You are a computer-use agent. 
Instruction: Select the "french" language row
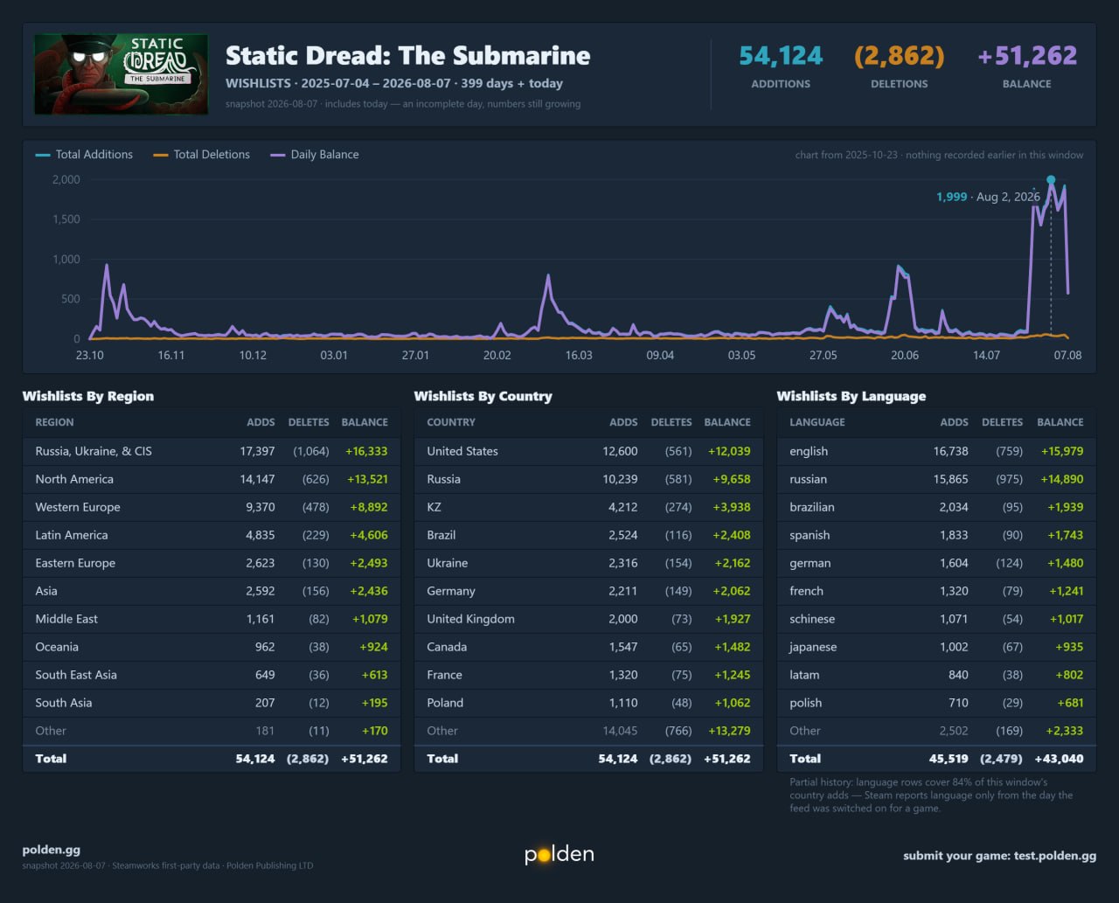pos(936,591)
